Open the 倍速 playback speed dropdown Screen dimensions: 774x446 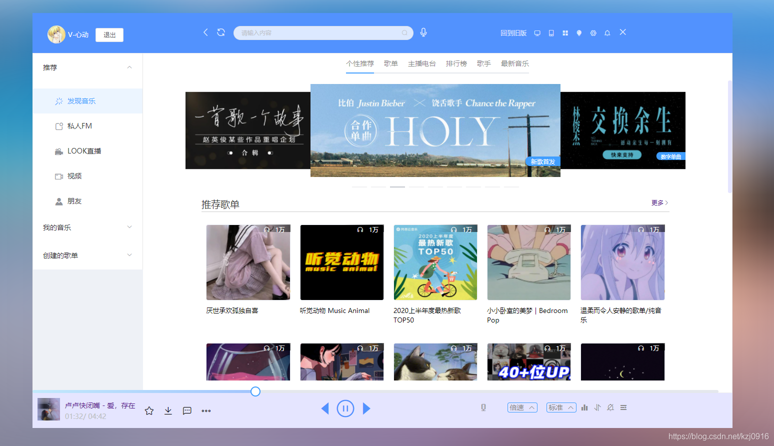pyautogui.click(x=522, y=407)
